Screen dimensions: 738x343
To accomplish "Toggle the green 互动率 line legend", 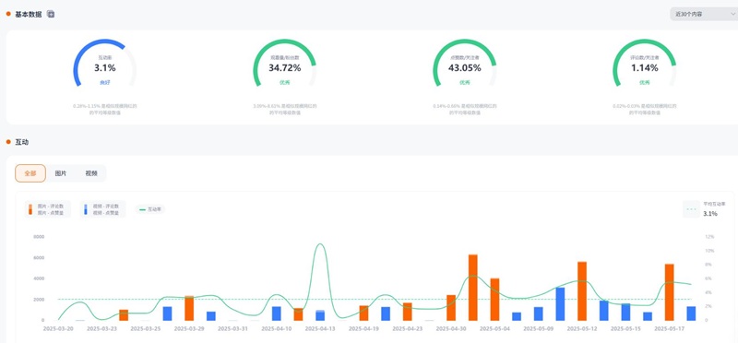I will 150,209.
